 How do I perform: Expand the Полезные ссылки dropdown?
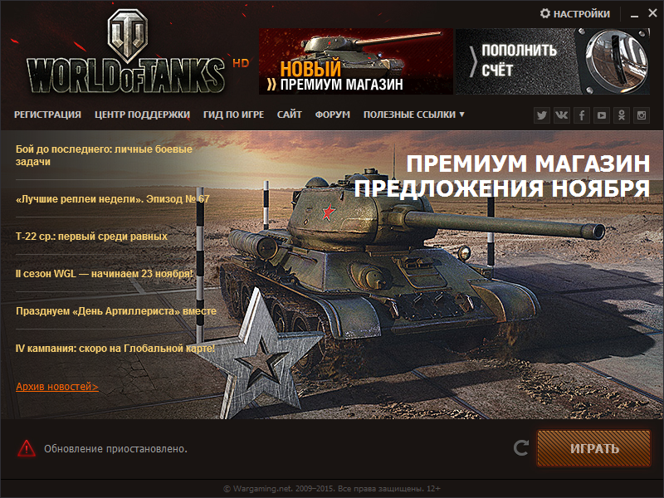click(413, 115)
